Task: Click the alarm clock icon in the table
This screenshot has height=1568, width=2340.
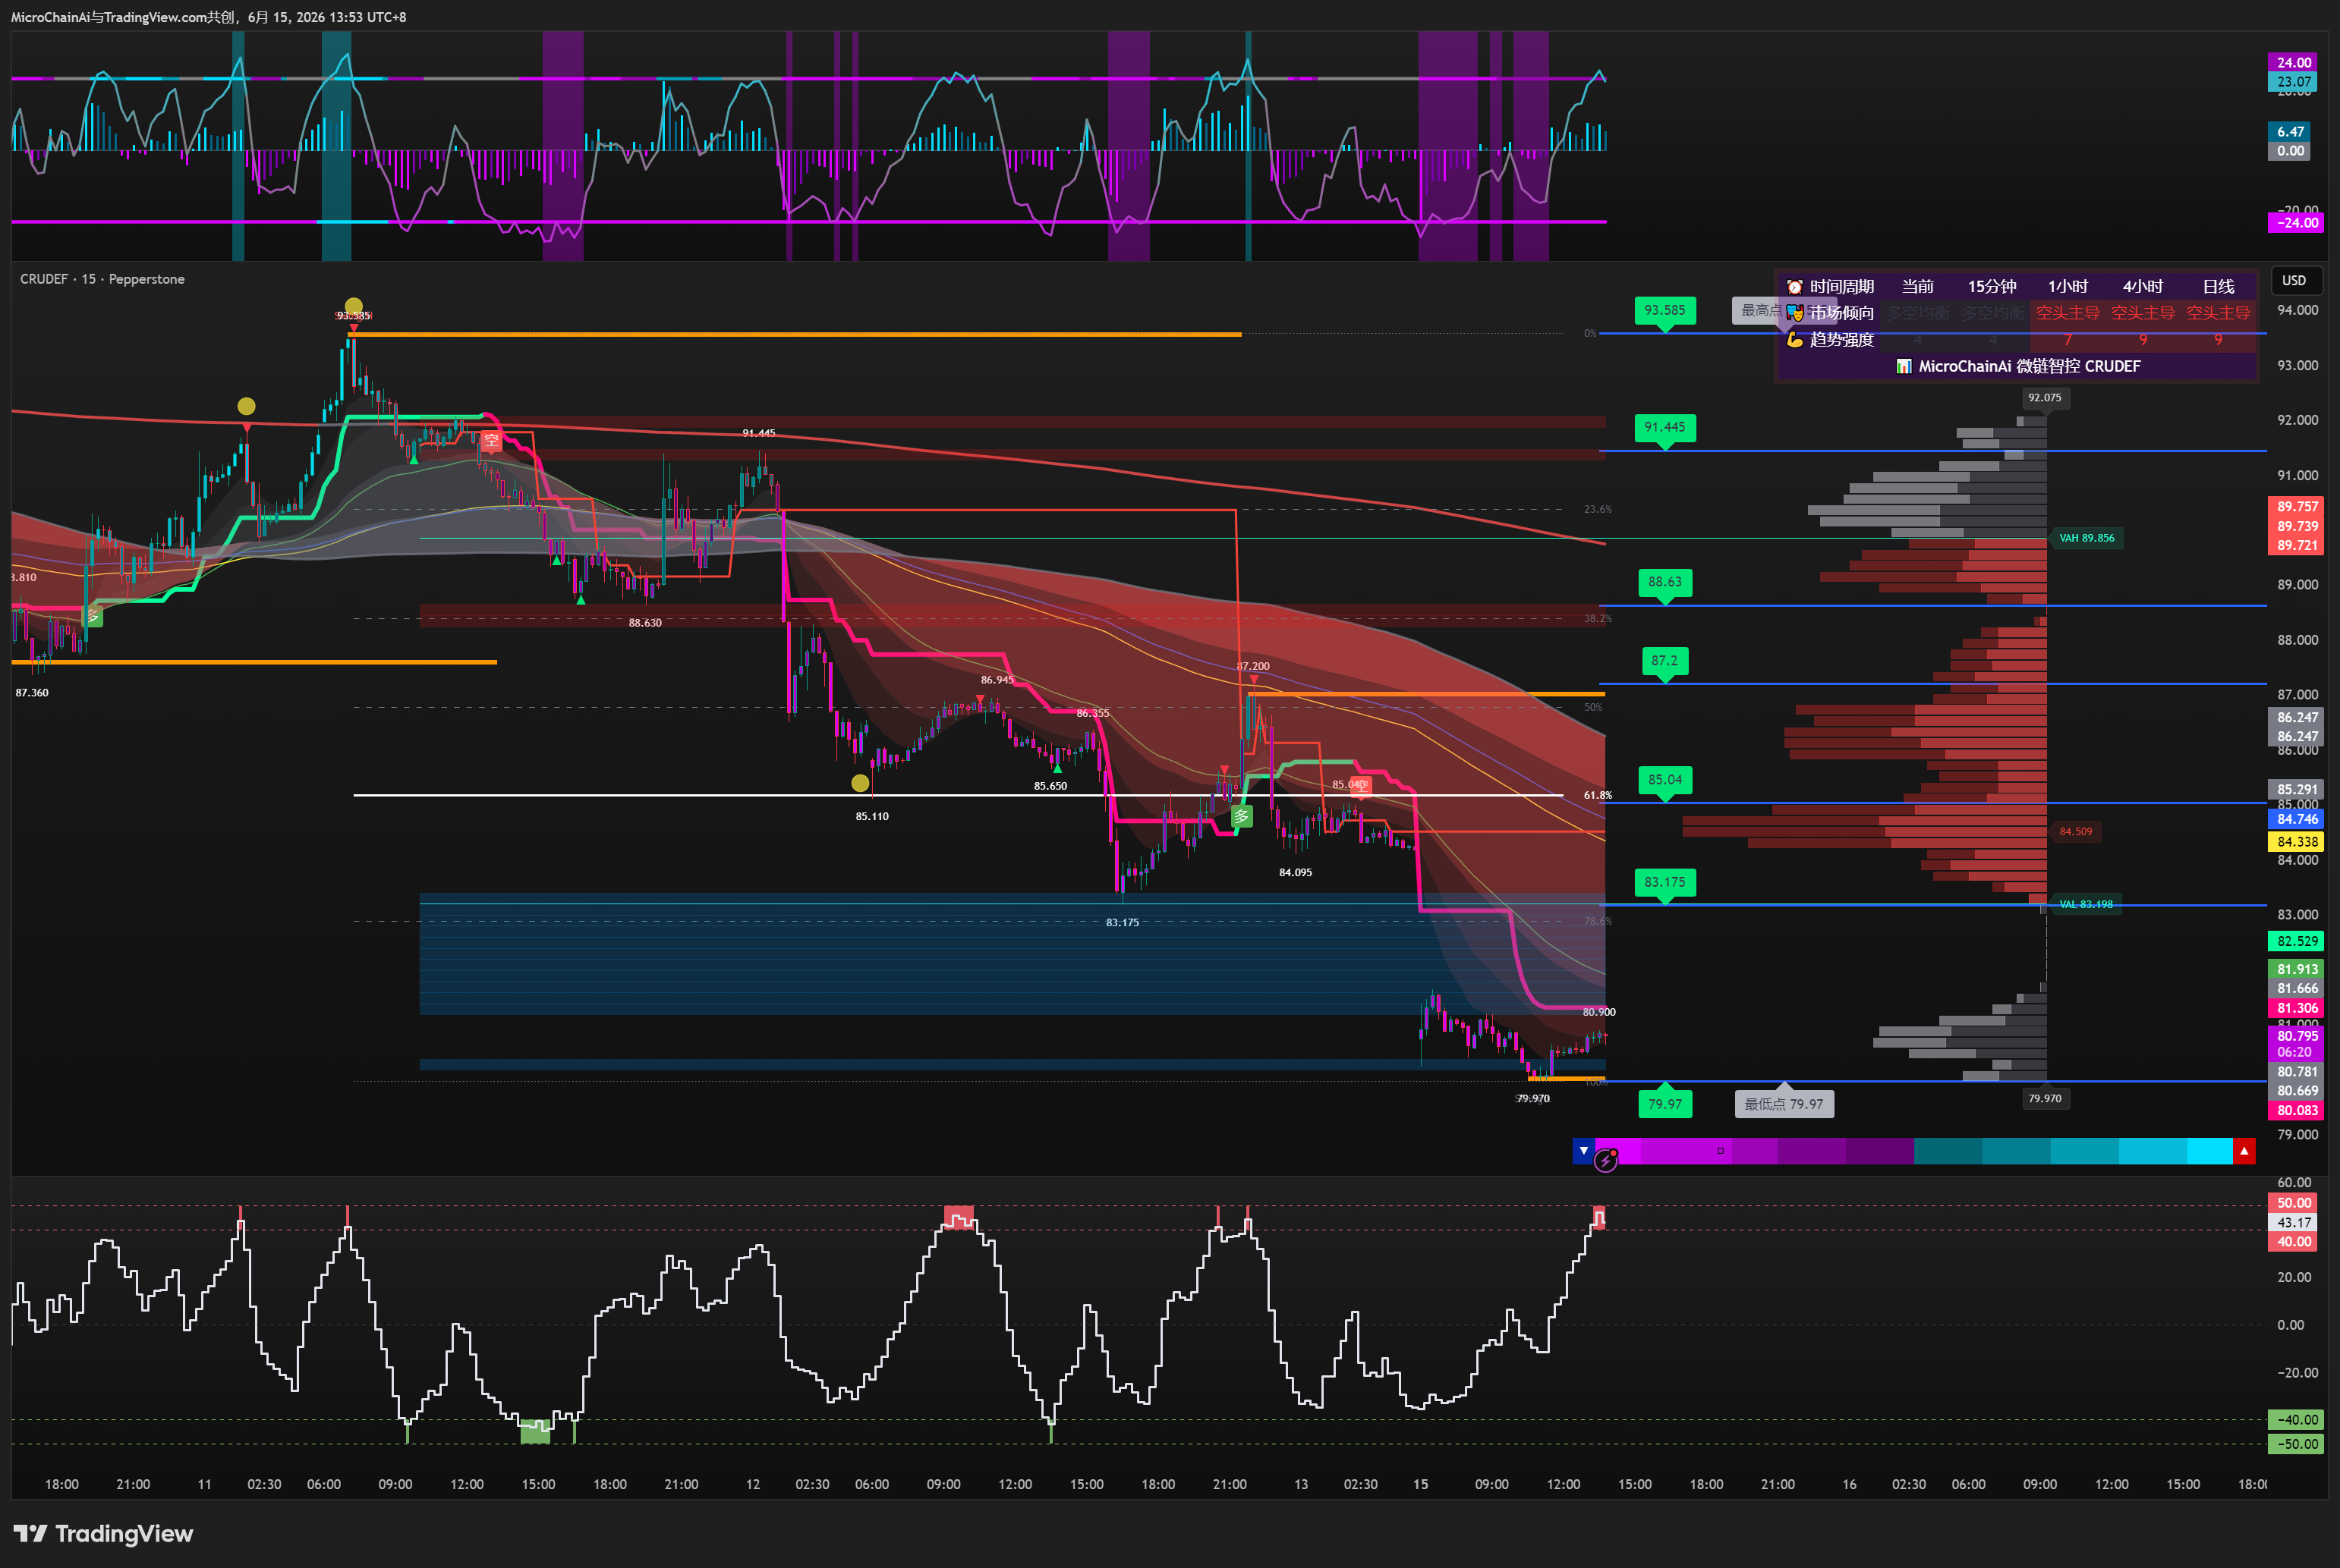Action: [1795, 287]
